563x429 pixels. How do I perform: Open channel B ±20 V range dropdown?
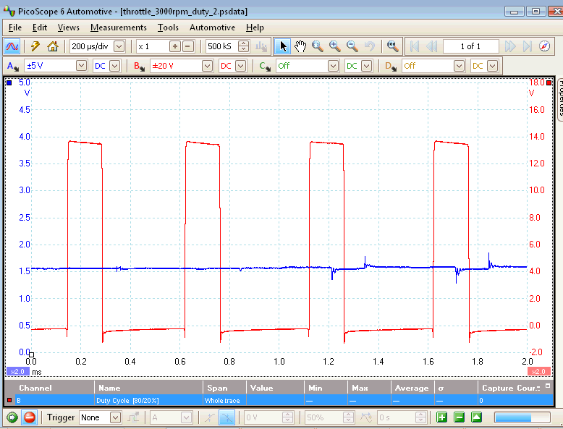click(x=208, y=66)
